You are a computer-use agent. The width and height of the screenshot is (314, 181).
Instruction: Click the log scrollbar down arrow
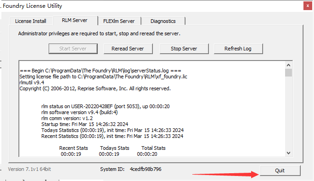288,153
